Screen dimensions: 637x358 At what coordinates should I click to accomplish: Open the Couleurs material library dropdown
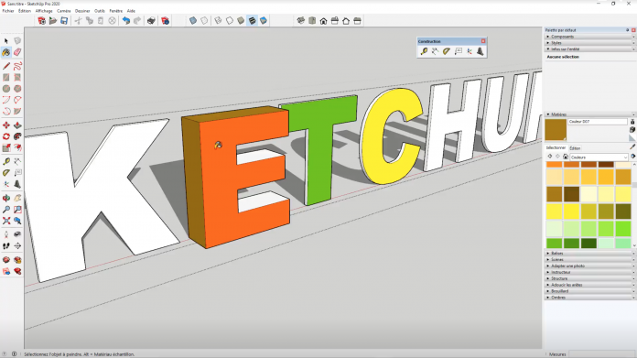coord(599,157)
